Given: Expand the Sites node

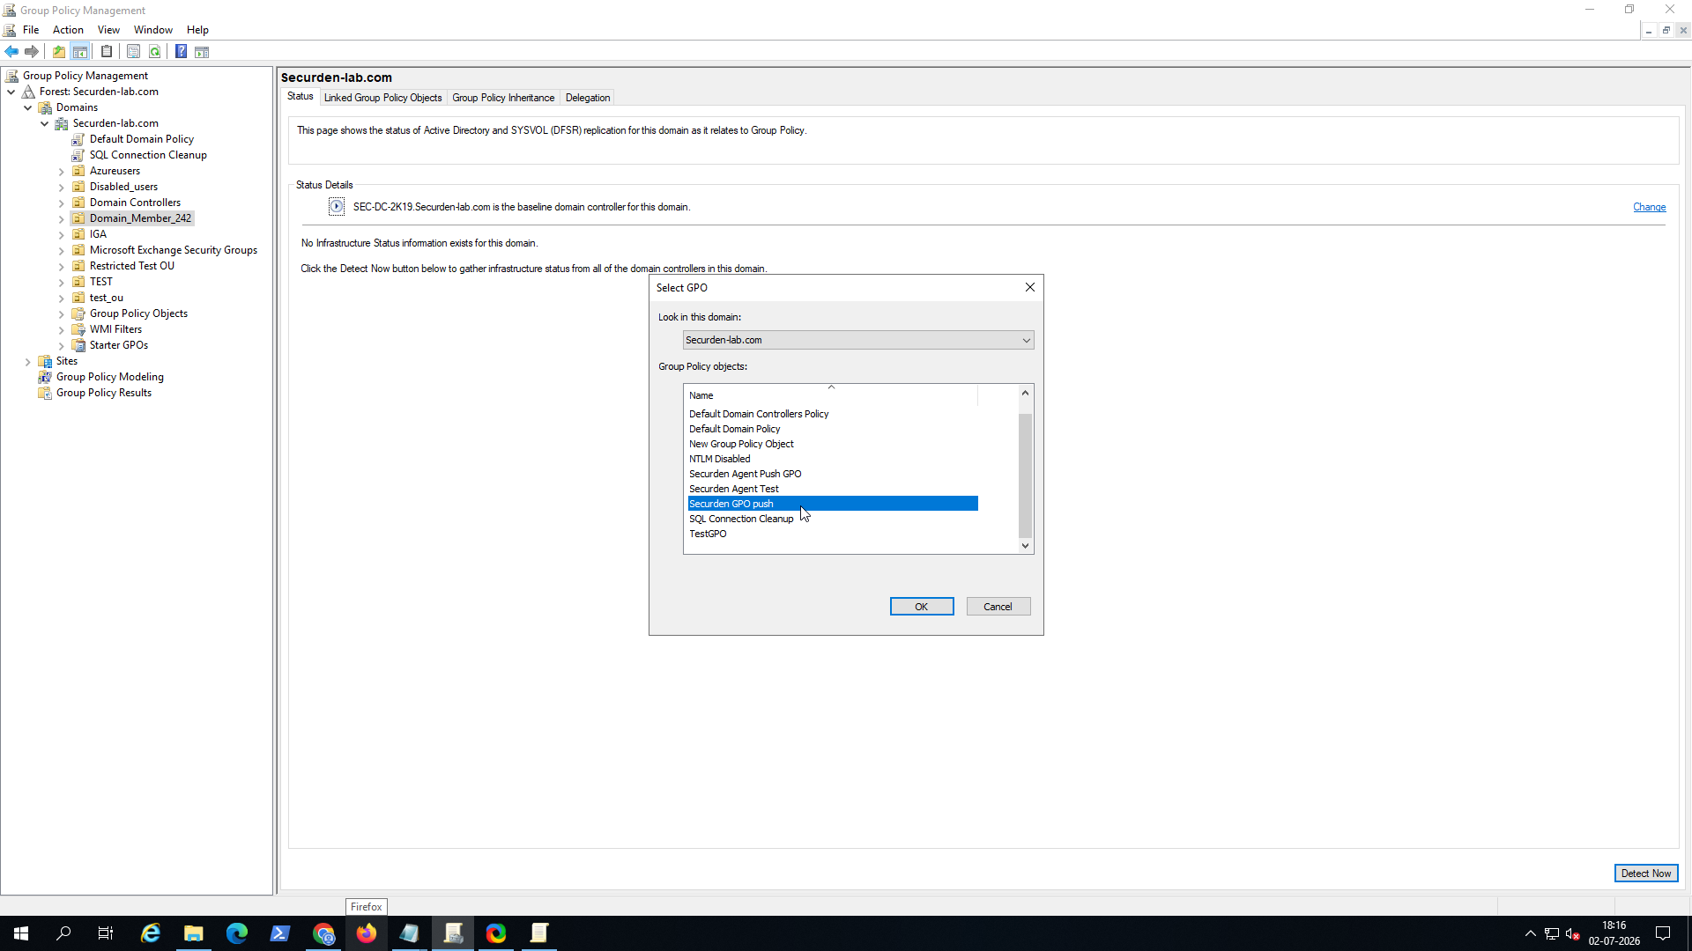Looking at the screenshot, I should [x=27, y=362].
